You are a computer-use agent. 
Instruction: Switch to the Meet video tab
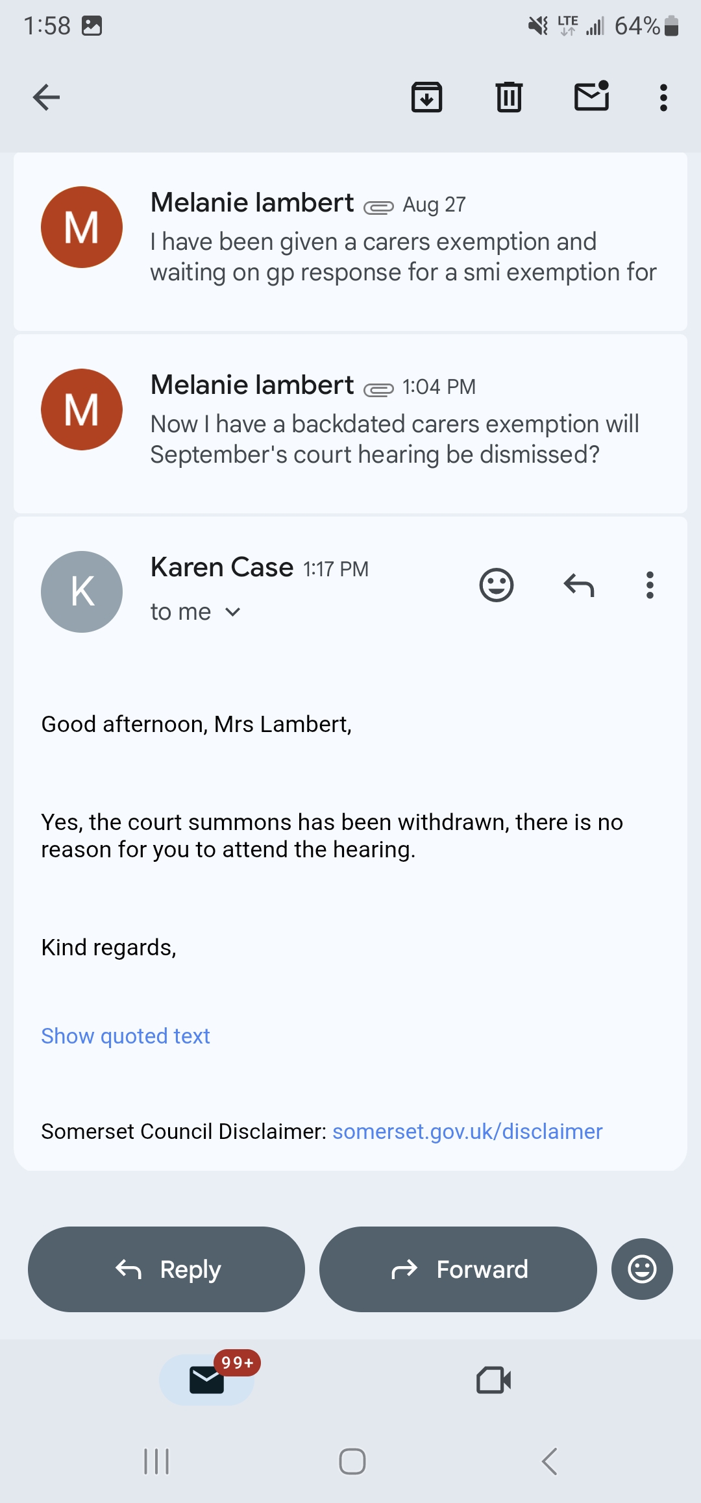tap(494, 1380)
